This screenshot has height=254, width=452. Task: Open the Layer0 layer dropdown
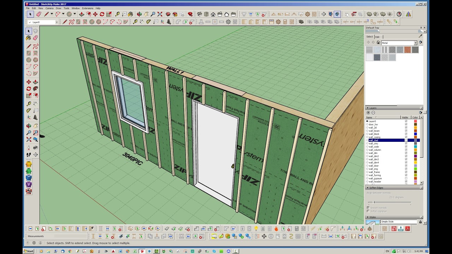point(56,22)
